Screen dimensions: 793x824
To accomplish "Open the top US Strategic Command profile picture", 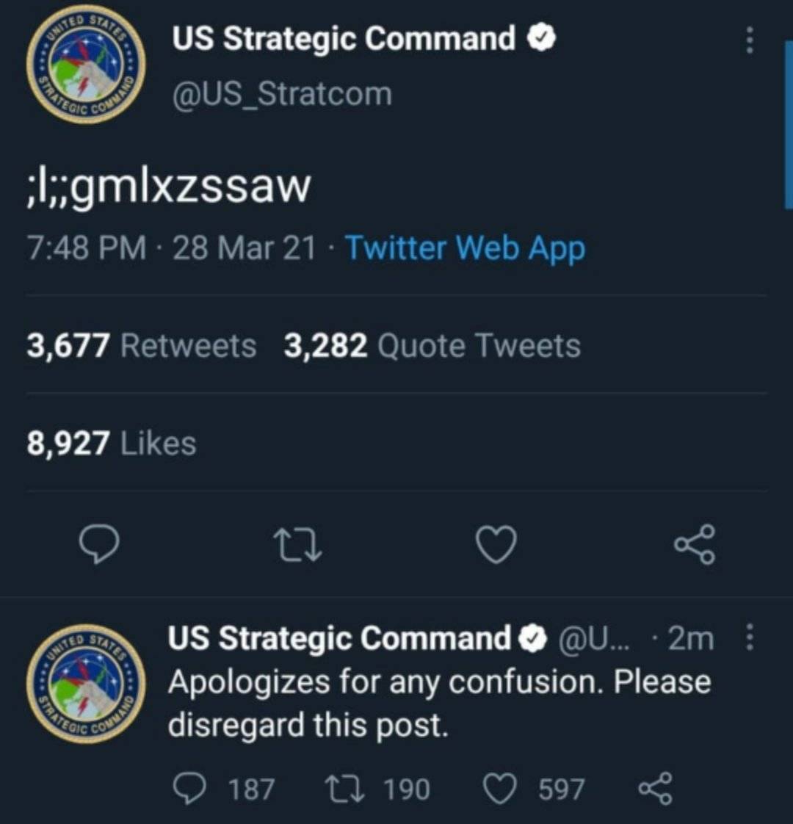I will tap(86, 65).
